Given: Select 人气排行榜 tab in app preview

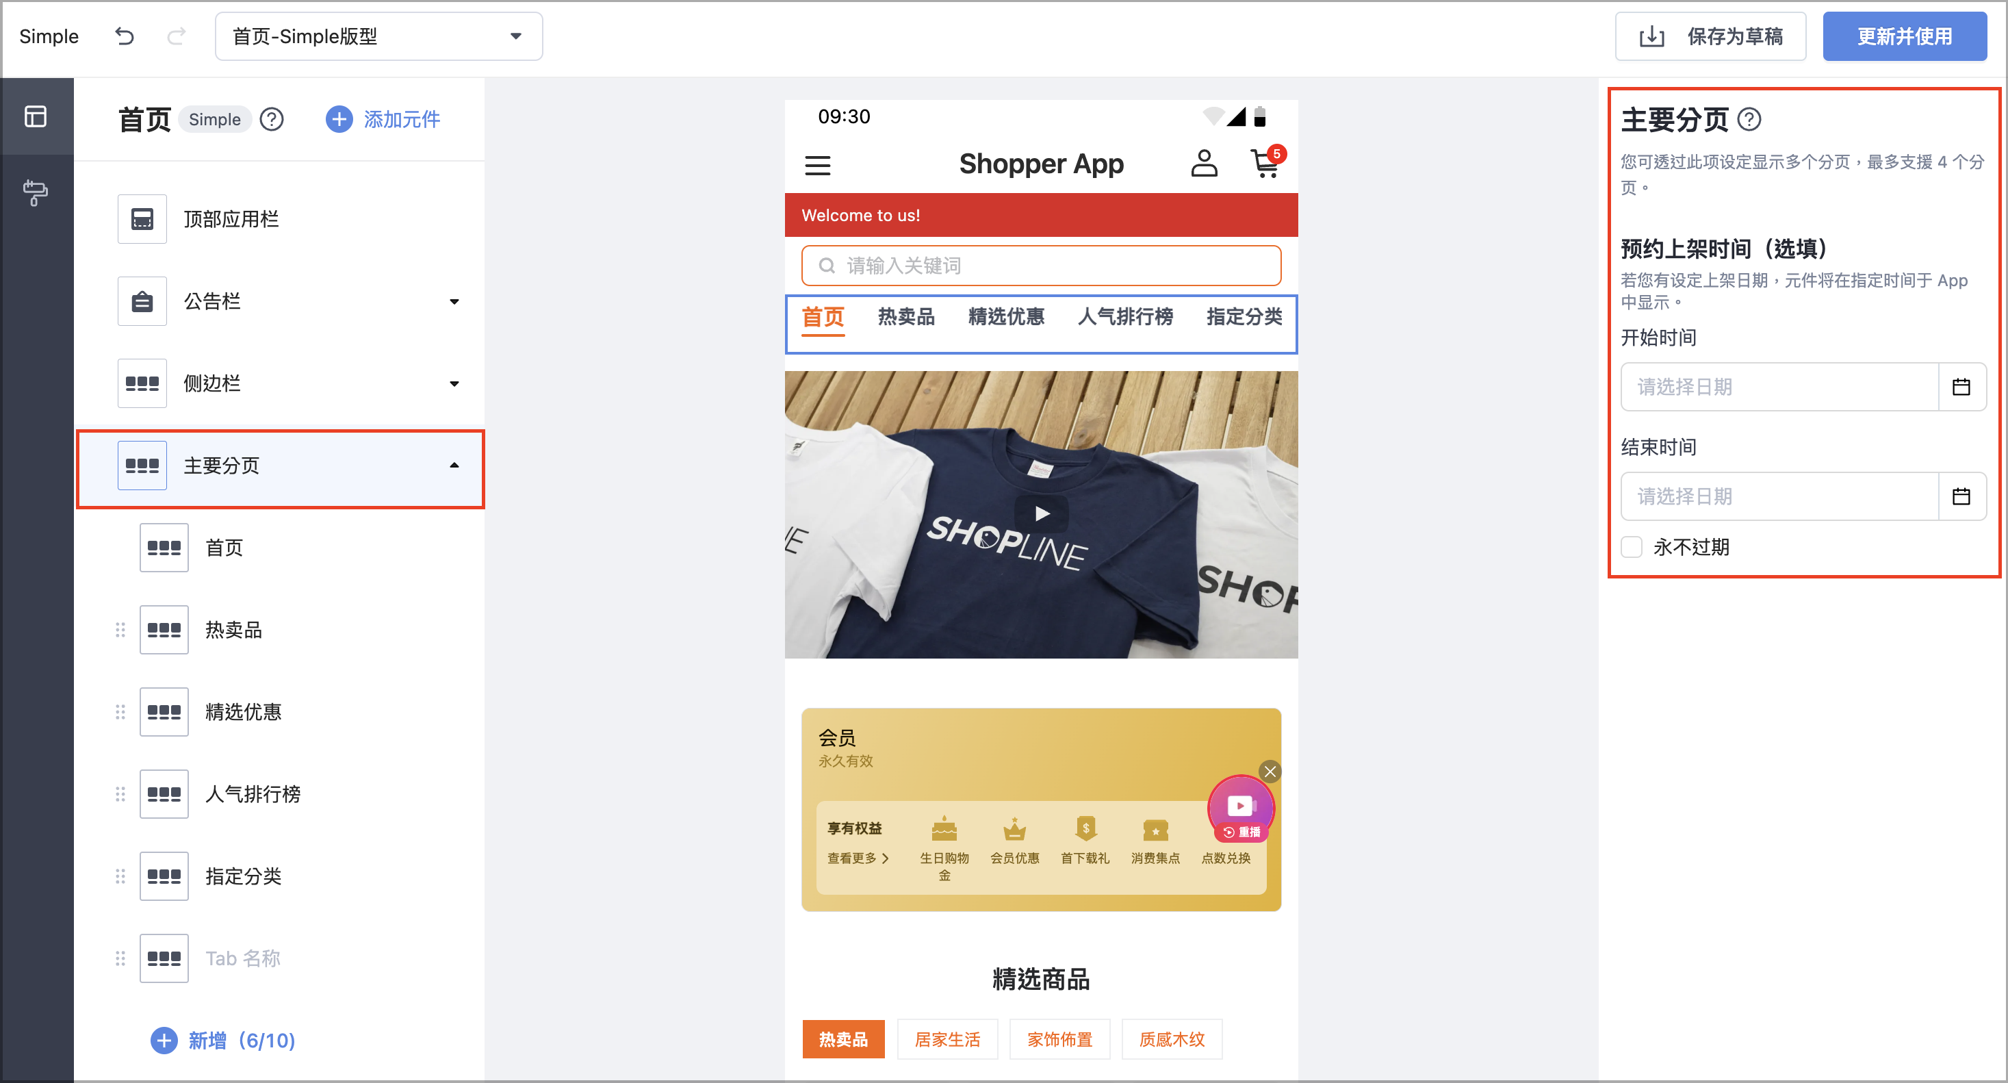Looking at the screenshot, I should pos(1125,318).
